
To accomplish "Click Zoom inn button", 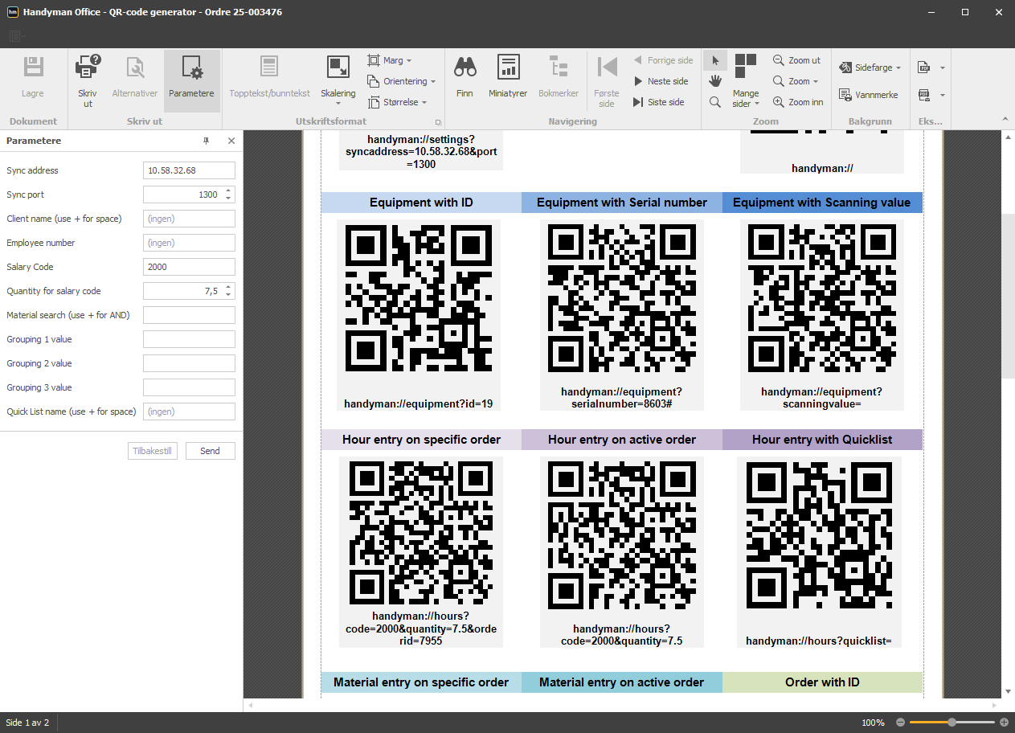I will click(x=799, y=102).
